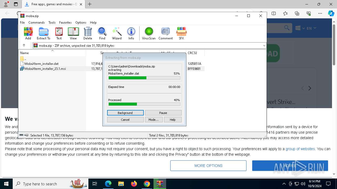Click the group of websites link
This screenshot has width=337, height=189.
click(x=300, y=149)
